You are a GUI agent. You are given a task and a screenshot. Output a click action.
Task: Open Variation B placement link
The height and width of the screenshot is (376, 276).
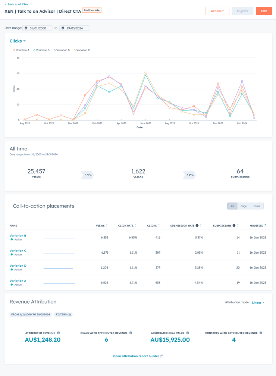click(x=18, y=235)
